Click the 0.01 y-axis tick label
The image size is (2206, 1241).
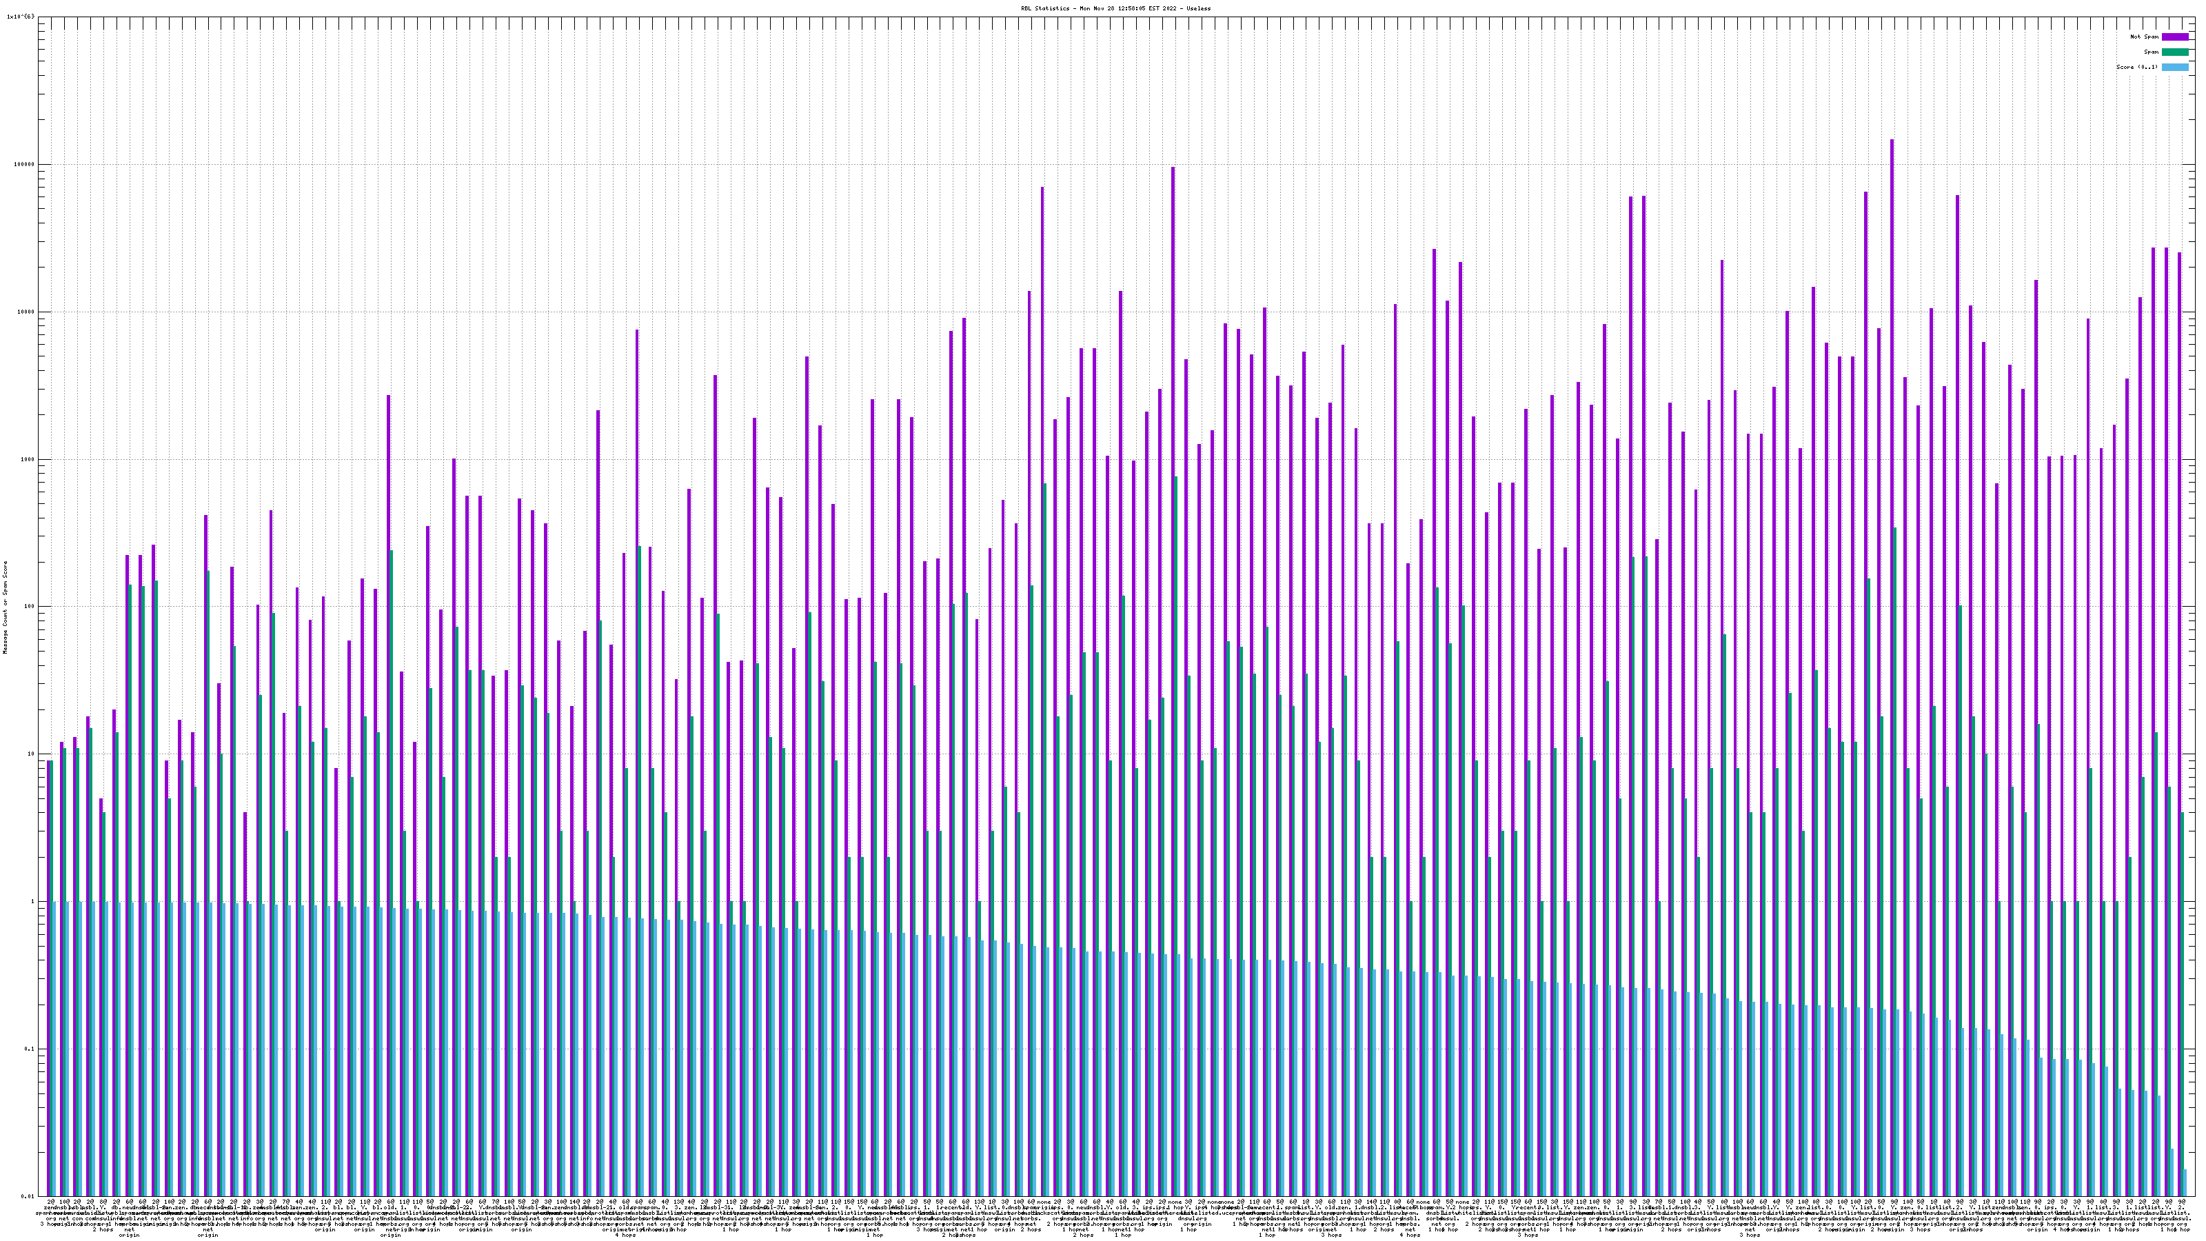click(x=29, y=1196)
